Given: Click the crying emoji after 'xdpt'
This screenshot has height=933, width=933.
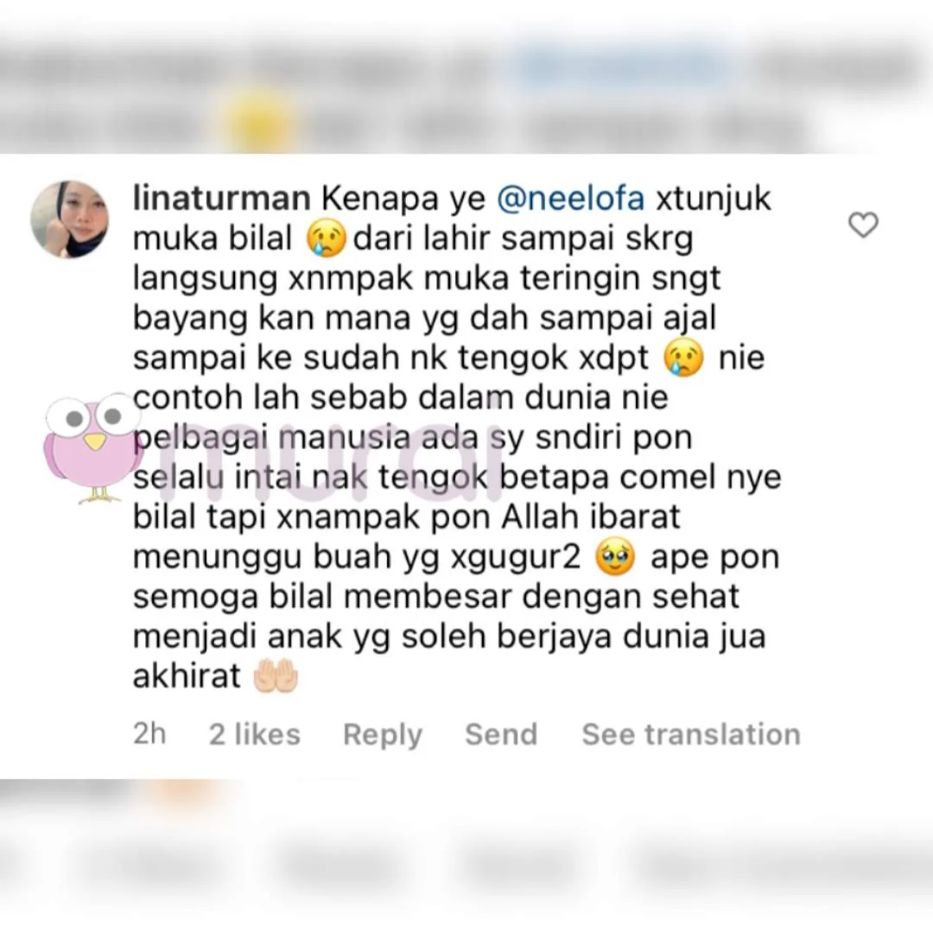Looking at the screenshot, I should pos(683,359).
